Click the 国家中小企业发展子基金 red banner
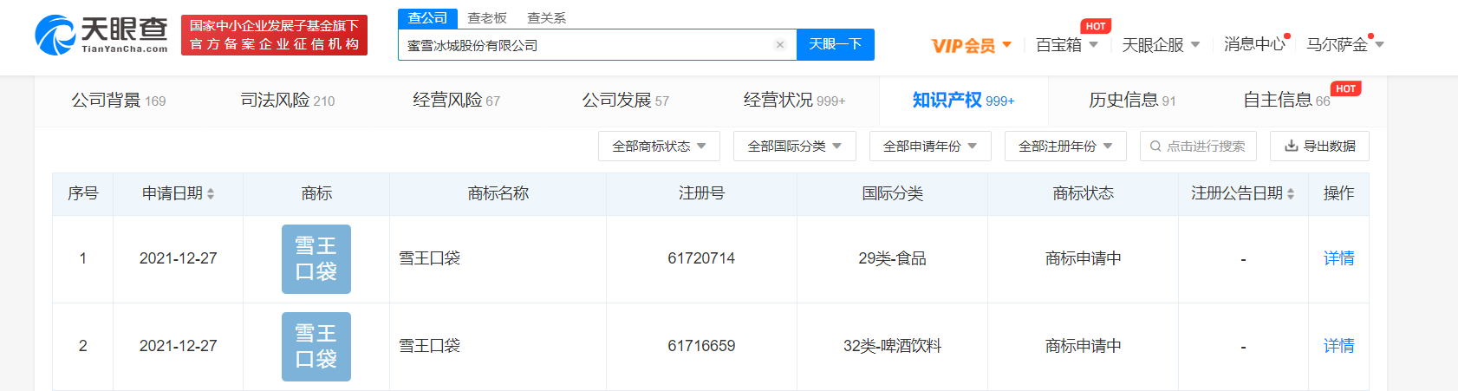Screen dimensions: 1458x391 click(274, 35)
